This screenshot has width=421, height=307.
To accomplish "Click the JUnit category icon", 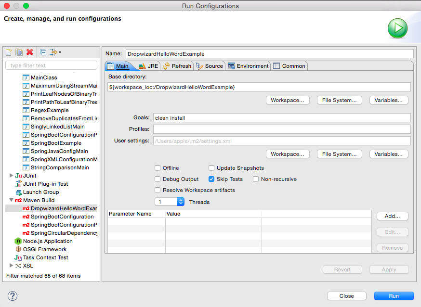I will click(x=18, y=176).
